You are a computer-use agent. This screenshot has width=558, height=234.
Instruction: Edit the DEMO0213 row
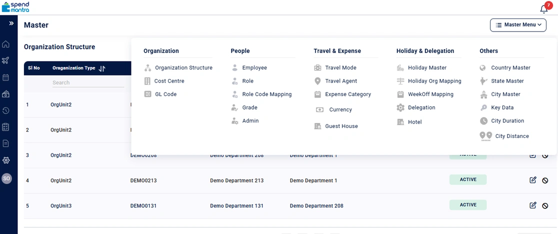pyautogui.click(x=532, y=180)
